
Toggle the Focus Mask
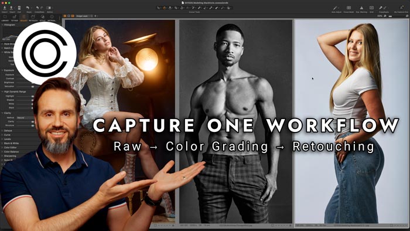[349, 8]
